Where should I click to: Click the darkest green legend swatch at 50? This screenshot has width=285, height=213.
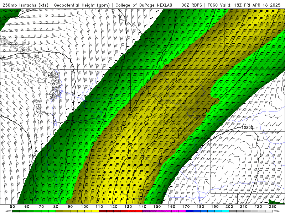pyautogui.click(x=16, y=211)
